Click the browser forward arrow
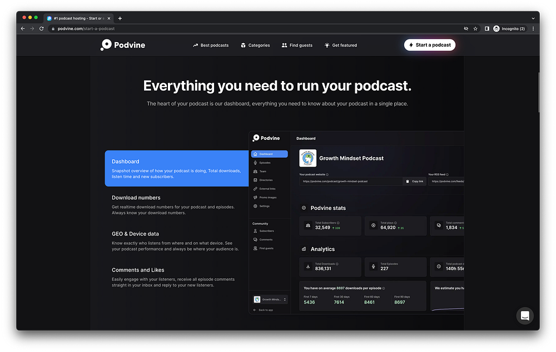 32,29
